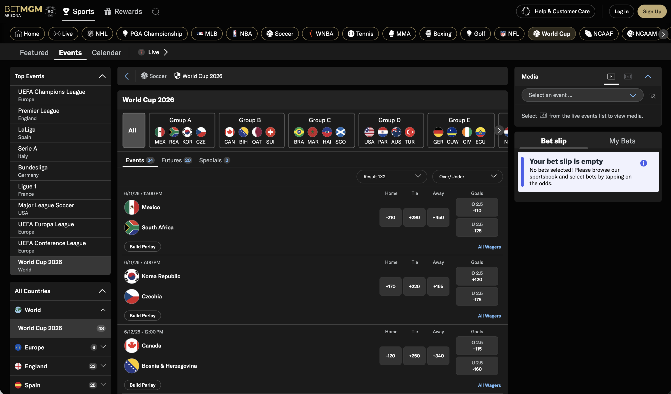
Task: Select the NHL sport pill
Action: tap(98, 34)
